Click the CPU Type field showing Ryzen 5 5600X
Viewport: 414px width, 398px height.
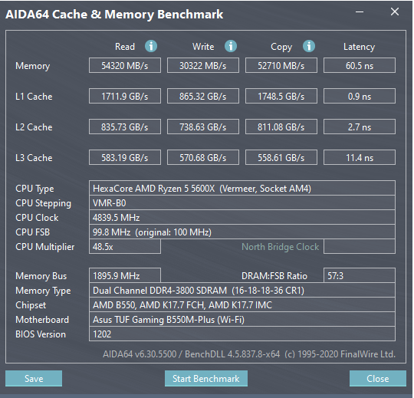pos(242,189)
